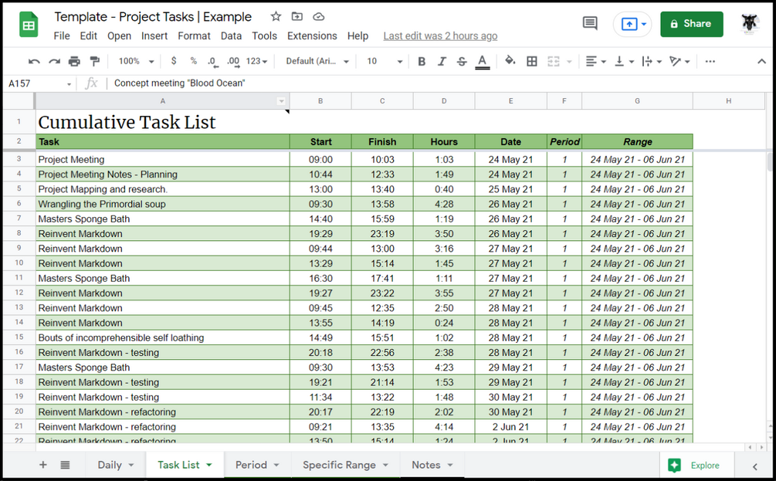Image resolution: width=776 pixels, height=481 pixels.
Task: Select the paint format roller icon
Action: click(94, 61)
